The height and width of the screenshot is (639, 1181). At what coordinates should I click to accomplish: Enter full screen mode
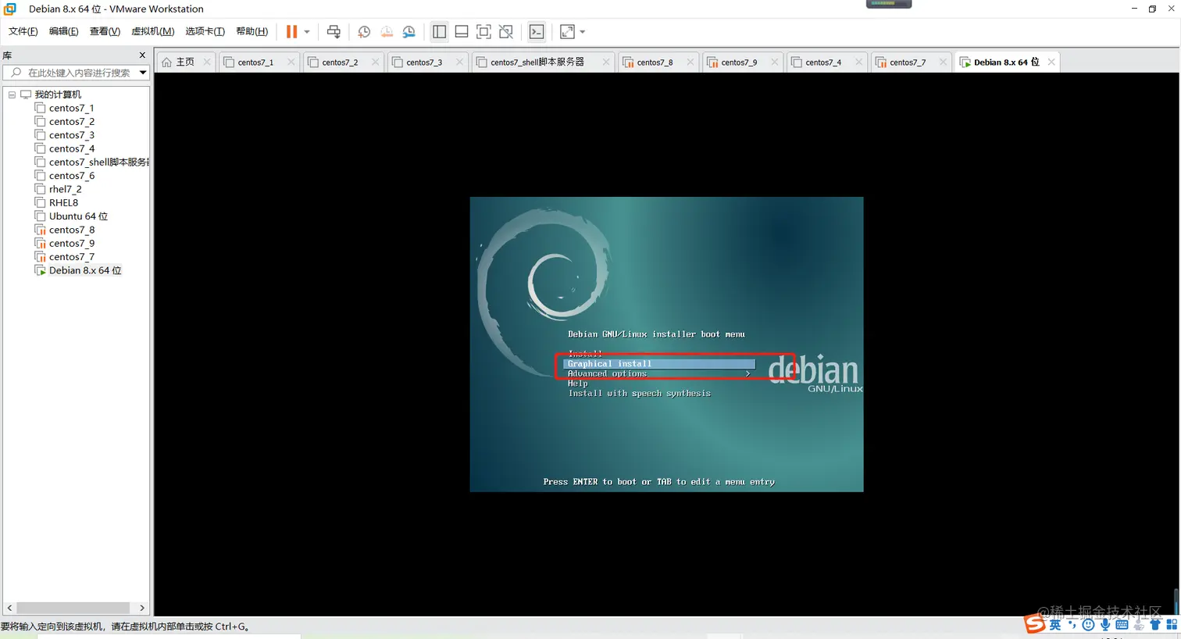(483, 31)
